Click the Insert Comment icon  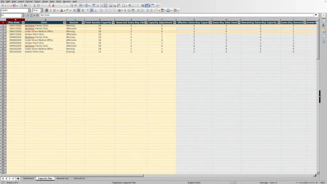pos(134,5)
